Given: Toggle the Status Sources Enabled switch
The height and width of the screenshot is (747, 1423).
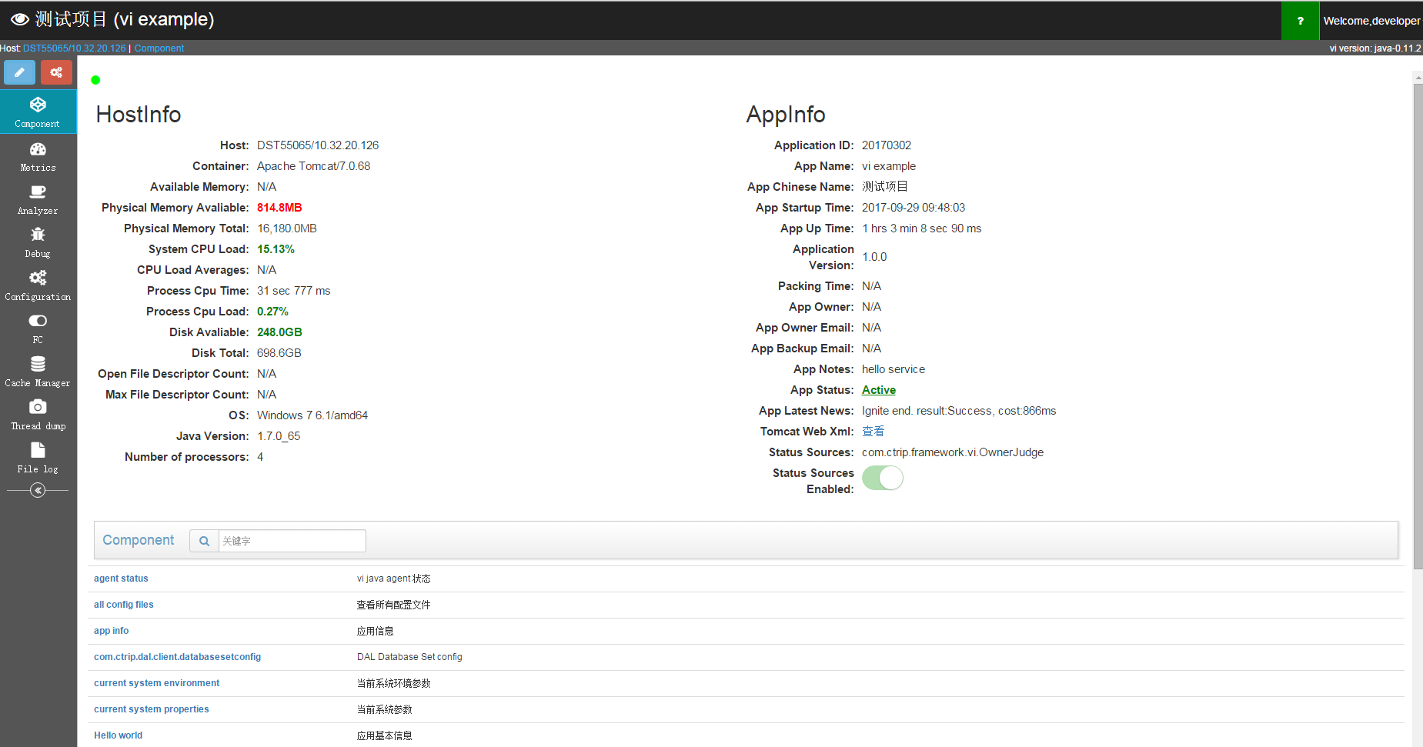Looking at the screenshot, I should (x=883, y=478).
